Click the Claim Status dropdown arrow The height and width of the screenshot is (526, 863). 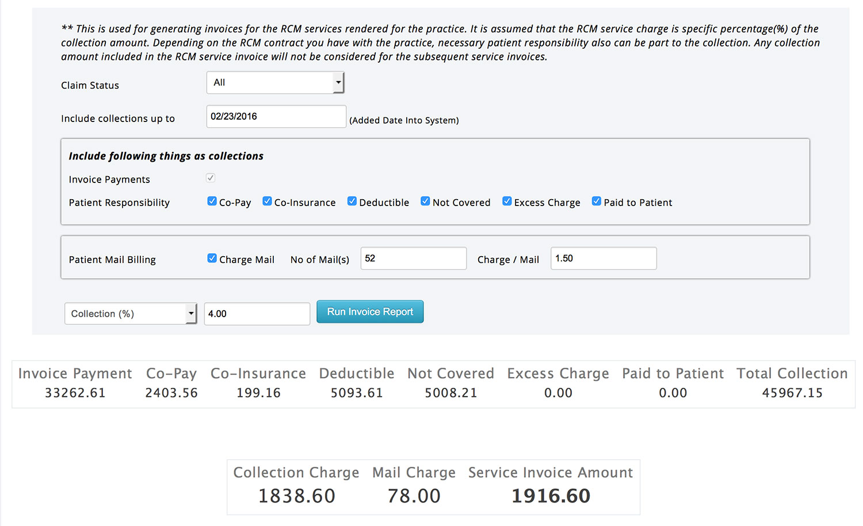(x=338, y=83)
